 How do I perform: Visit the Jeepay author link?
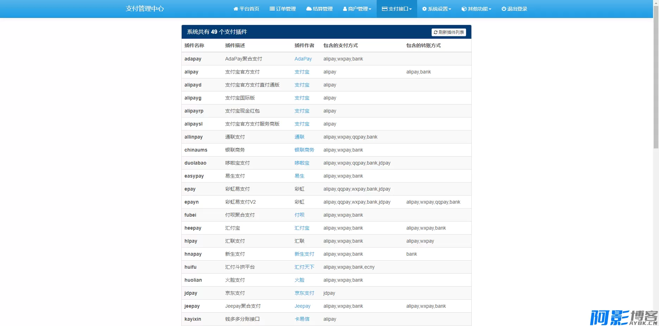tap(302, 306)
